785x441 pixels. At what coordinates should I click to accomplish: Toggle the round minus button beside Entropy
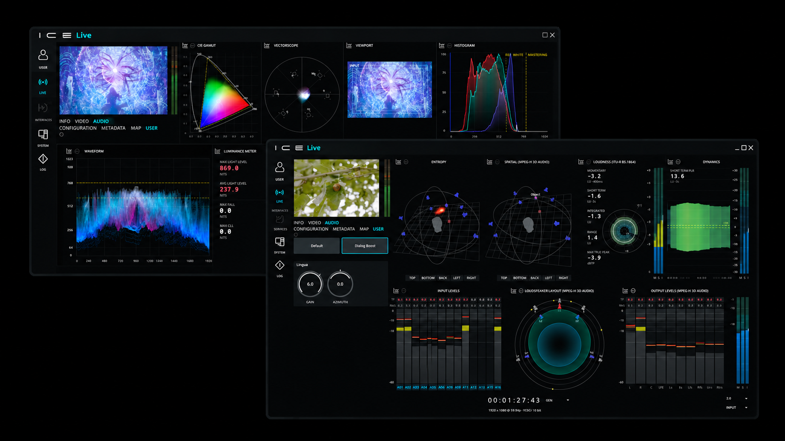coord(406,162)
